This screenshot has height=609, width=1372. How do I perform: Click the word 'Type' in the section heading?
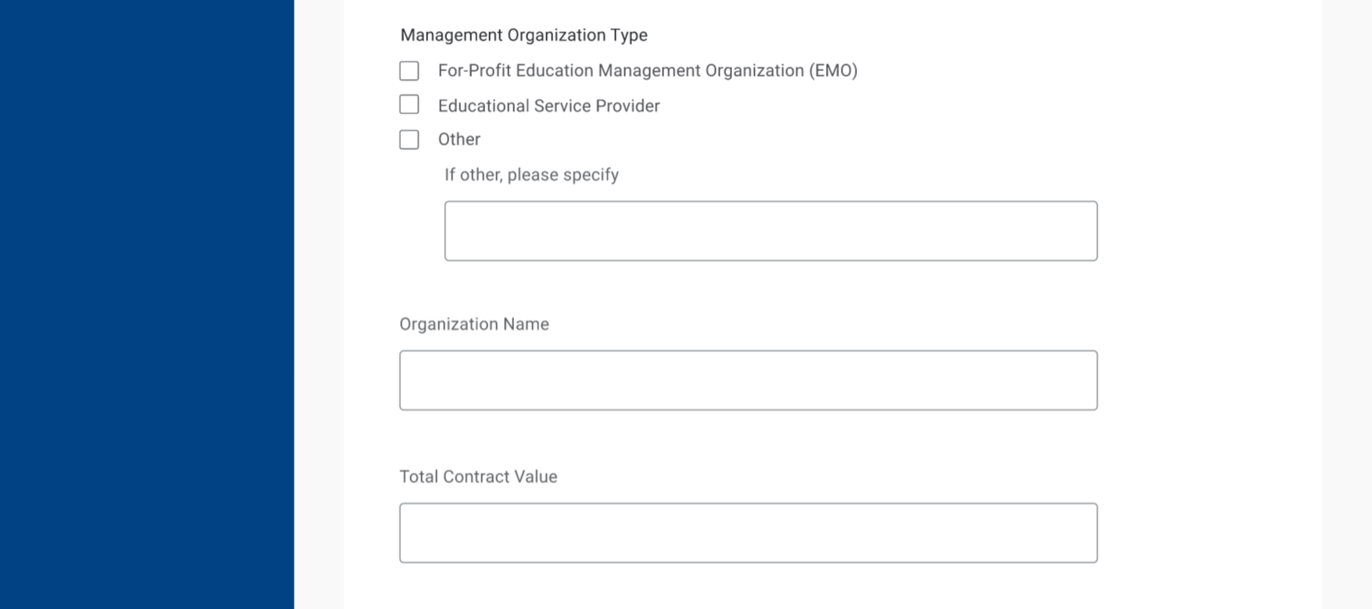coord(629,35)
